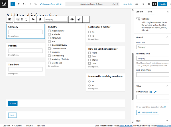Viewport: 171px width, 127px height.
Task: Toggle the required asterisk for Company
Action: tap(33, 19)
